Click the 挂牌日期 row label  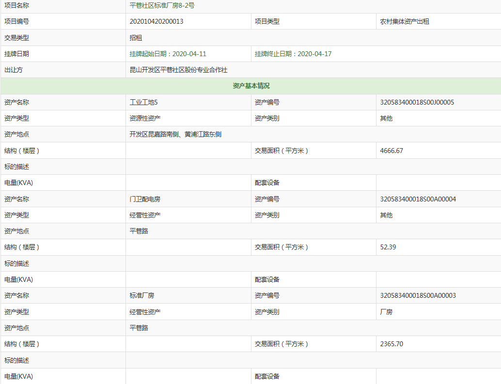(x=16, y=54)
